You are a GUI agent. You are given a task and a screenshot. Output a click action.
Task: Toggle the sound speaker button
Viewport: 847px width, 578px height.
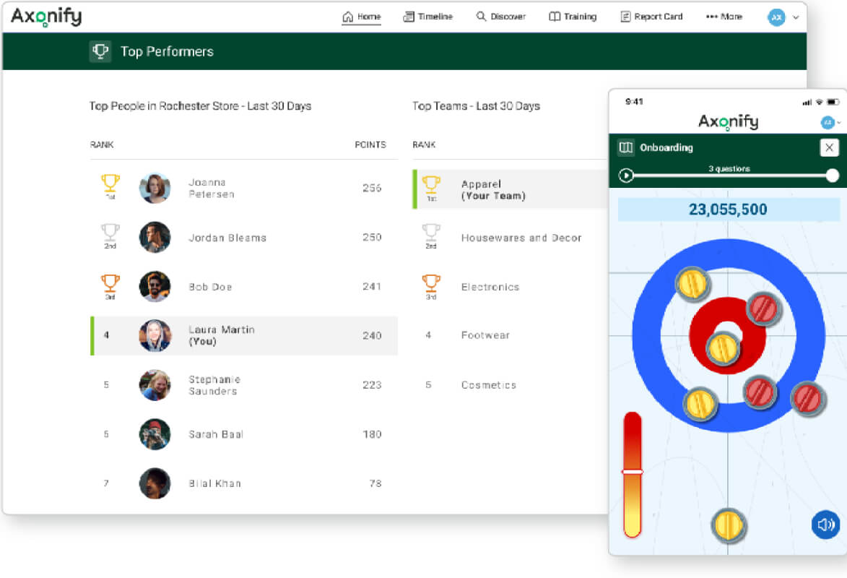pos(825,525)
